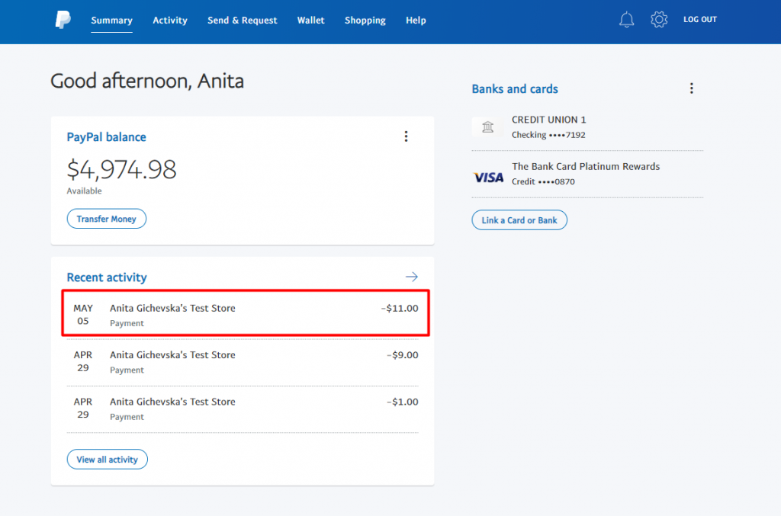Select CREDIT UNION 1 checking account

click(587, 127)
